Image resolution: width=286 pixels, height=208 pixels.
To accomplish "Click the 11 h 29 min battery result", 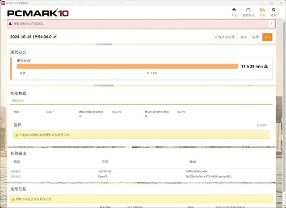I will 252,67.
